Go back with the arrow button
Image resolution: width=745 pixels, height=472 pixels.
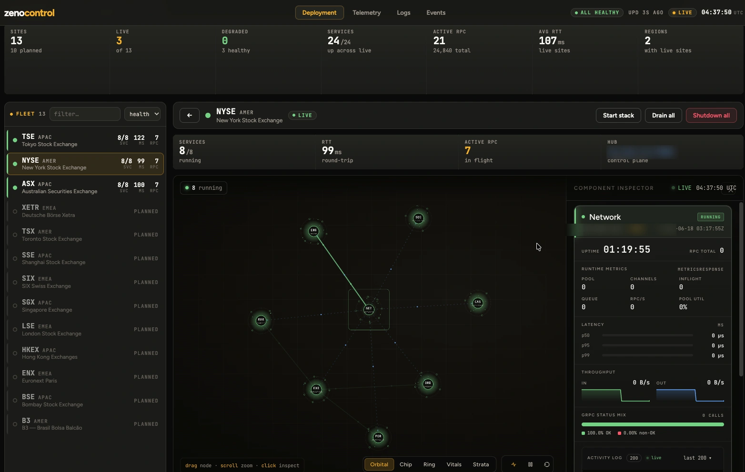190,115
